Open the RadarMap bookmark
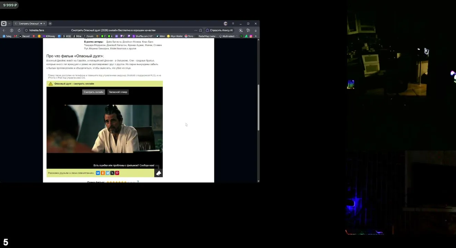 click(206, 36)
